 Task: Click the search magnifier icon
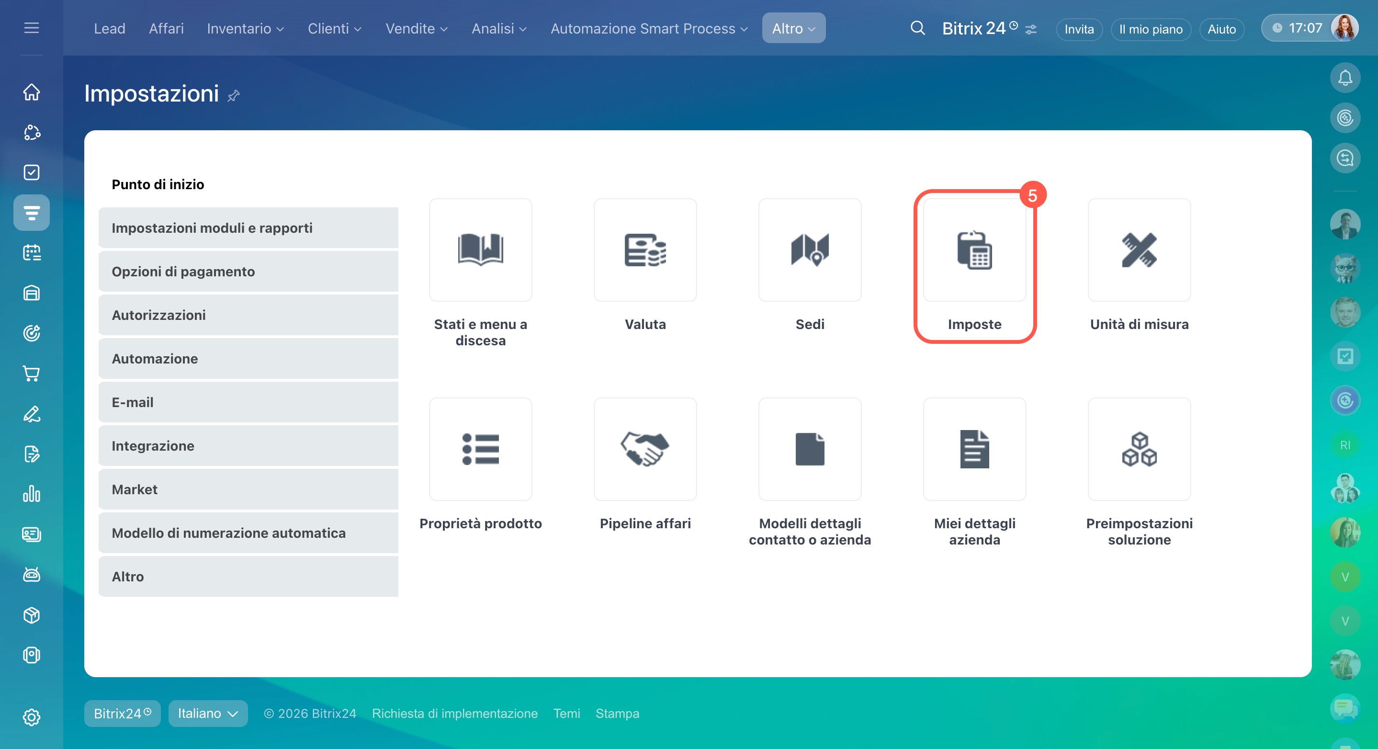[x=917, y=28]
